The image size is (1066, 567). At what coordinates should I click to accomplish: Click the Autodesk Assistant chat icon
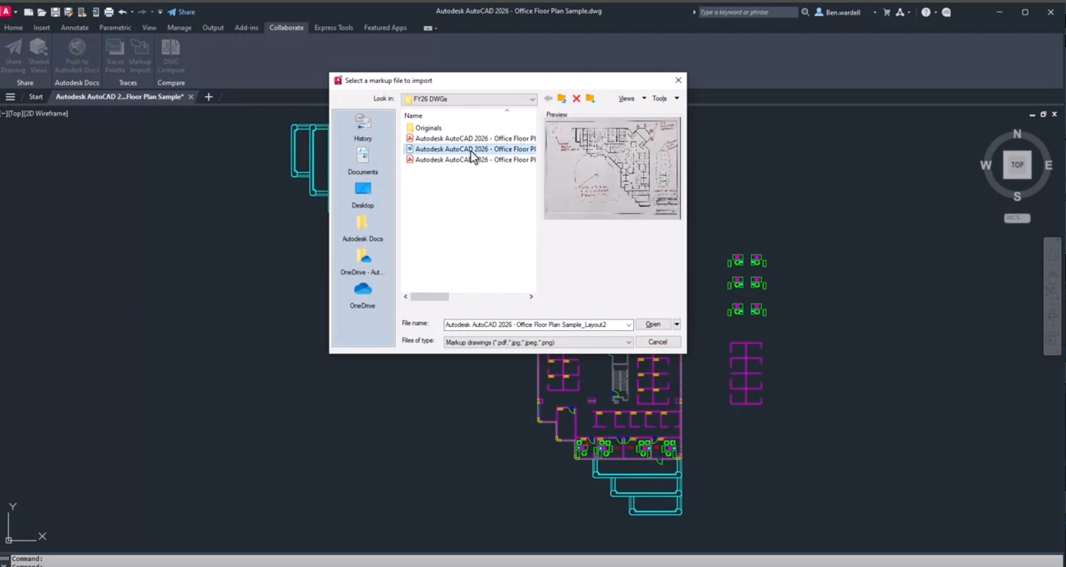(946, 12)
